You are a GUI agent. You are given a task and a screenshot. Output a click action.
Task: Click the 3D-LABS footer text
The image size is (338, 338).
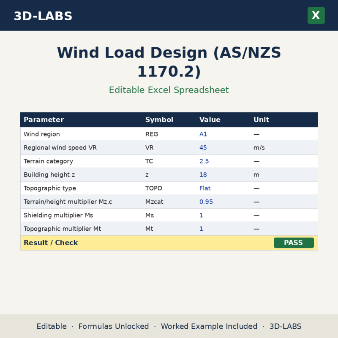pos(286,326)
